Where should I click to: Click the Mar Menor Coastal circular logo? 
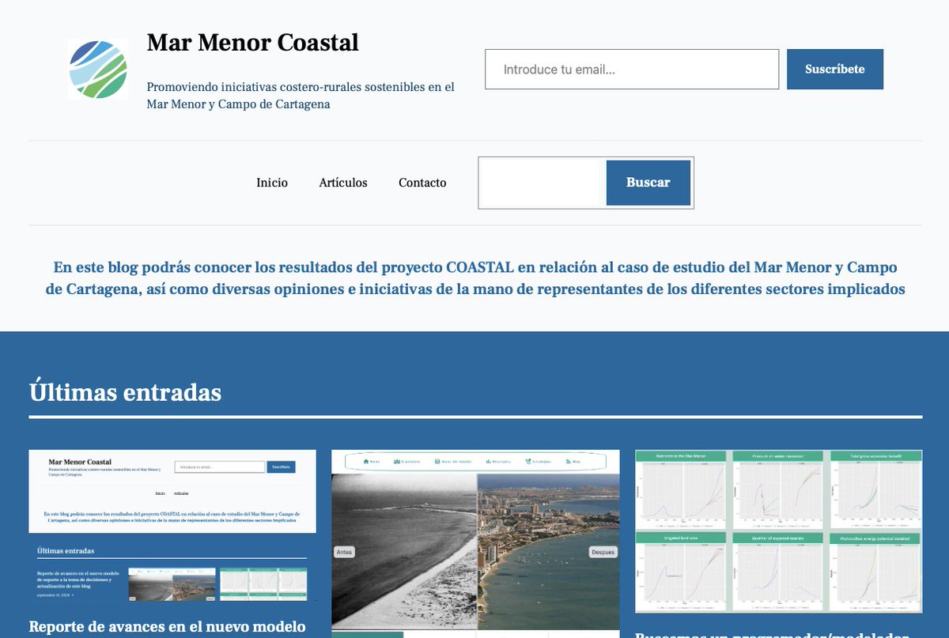[96, 69]
